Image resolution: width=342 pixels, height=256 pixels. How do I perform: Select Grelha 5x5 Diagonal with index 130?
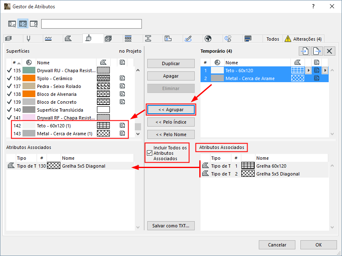click(x=70, y=166)
